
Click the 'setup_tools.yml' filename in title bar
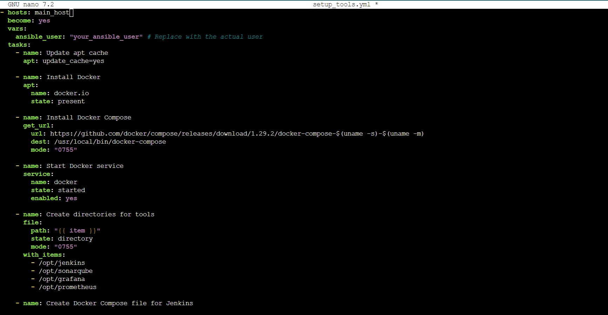341,5
